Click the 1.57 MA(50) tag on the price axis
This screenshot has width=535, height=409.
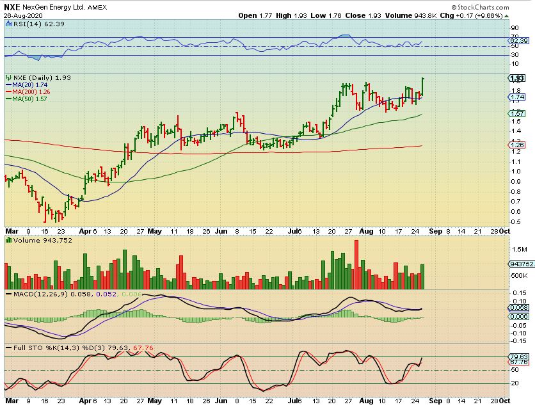(x=518, y=113)
